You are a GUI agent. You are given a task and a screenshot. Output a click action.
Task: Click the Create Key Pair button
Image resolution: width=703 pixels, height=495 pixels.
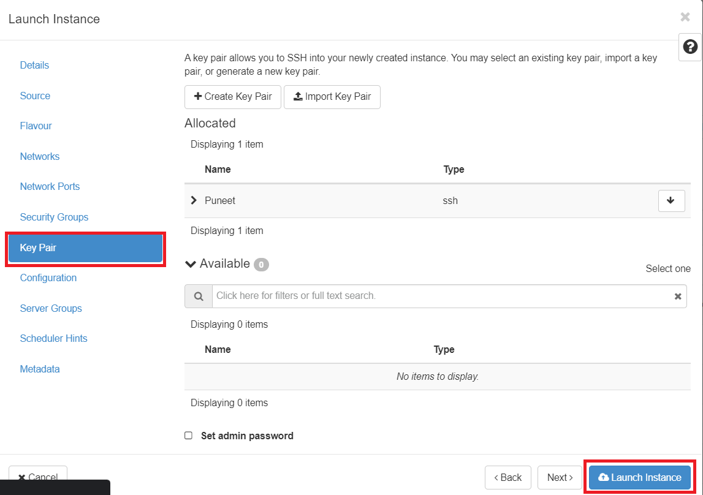[x=233, y=97]
